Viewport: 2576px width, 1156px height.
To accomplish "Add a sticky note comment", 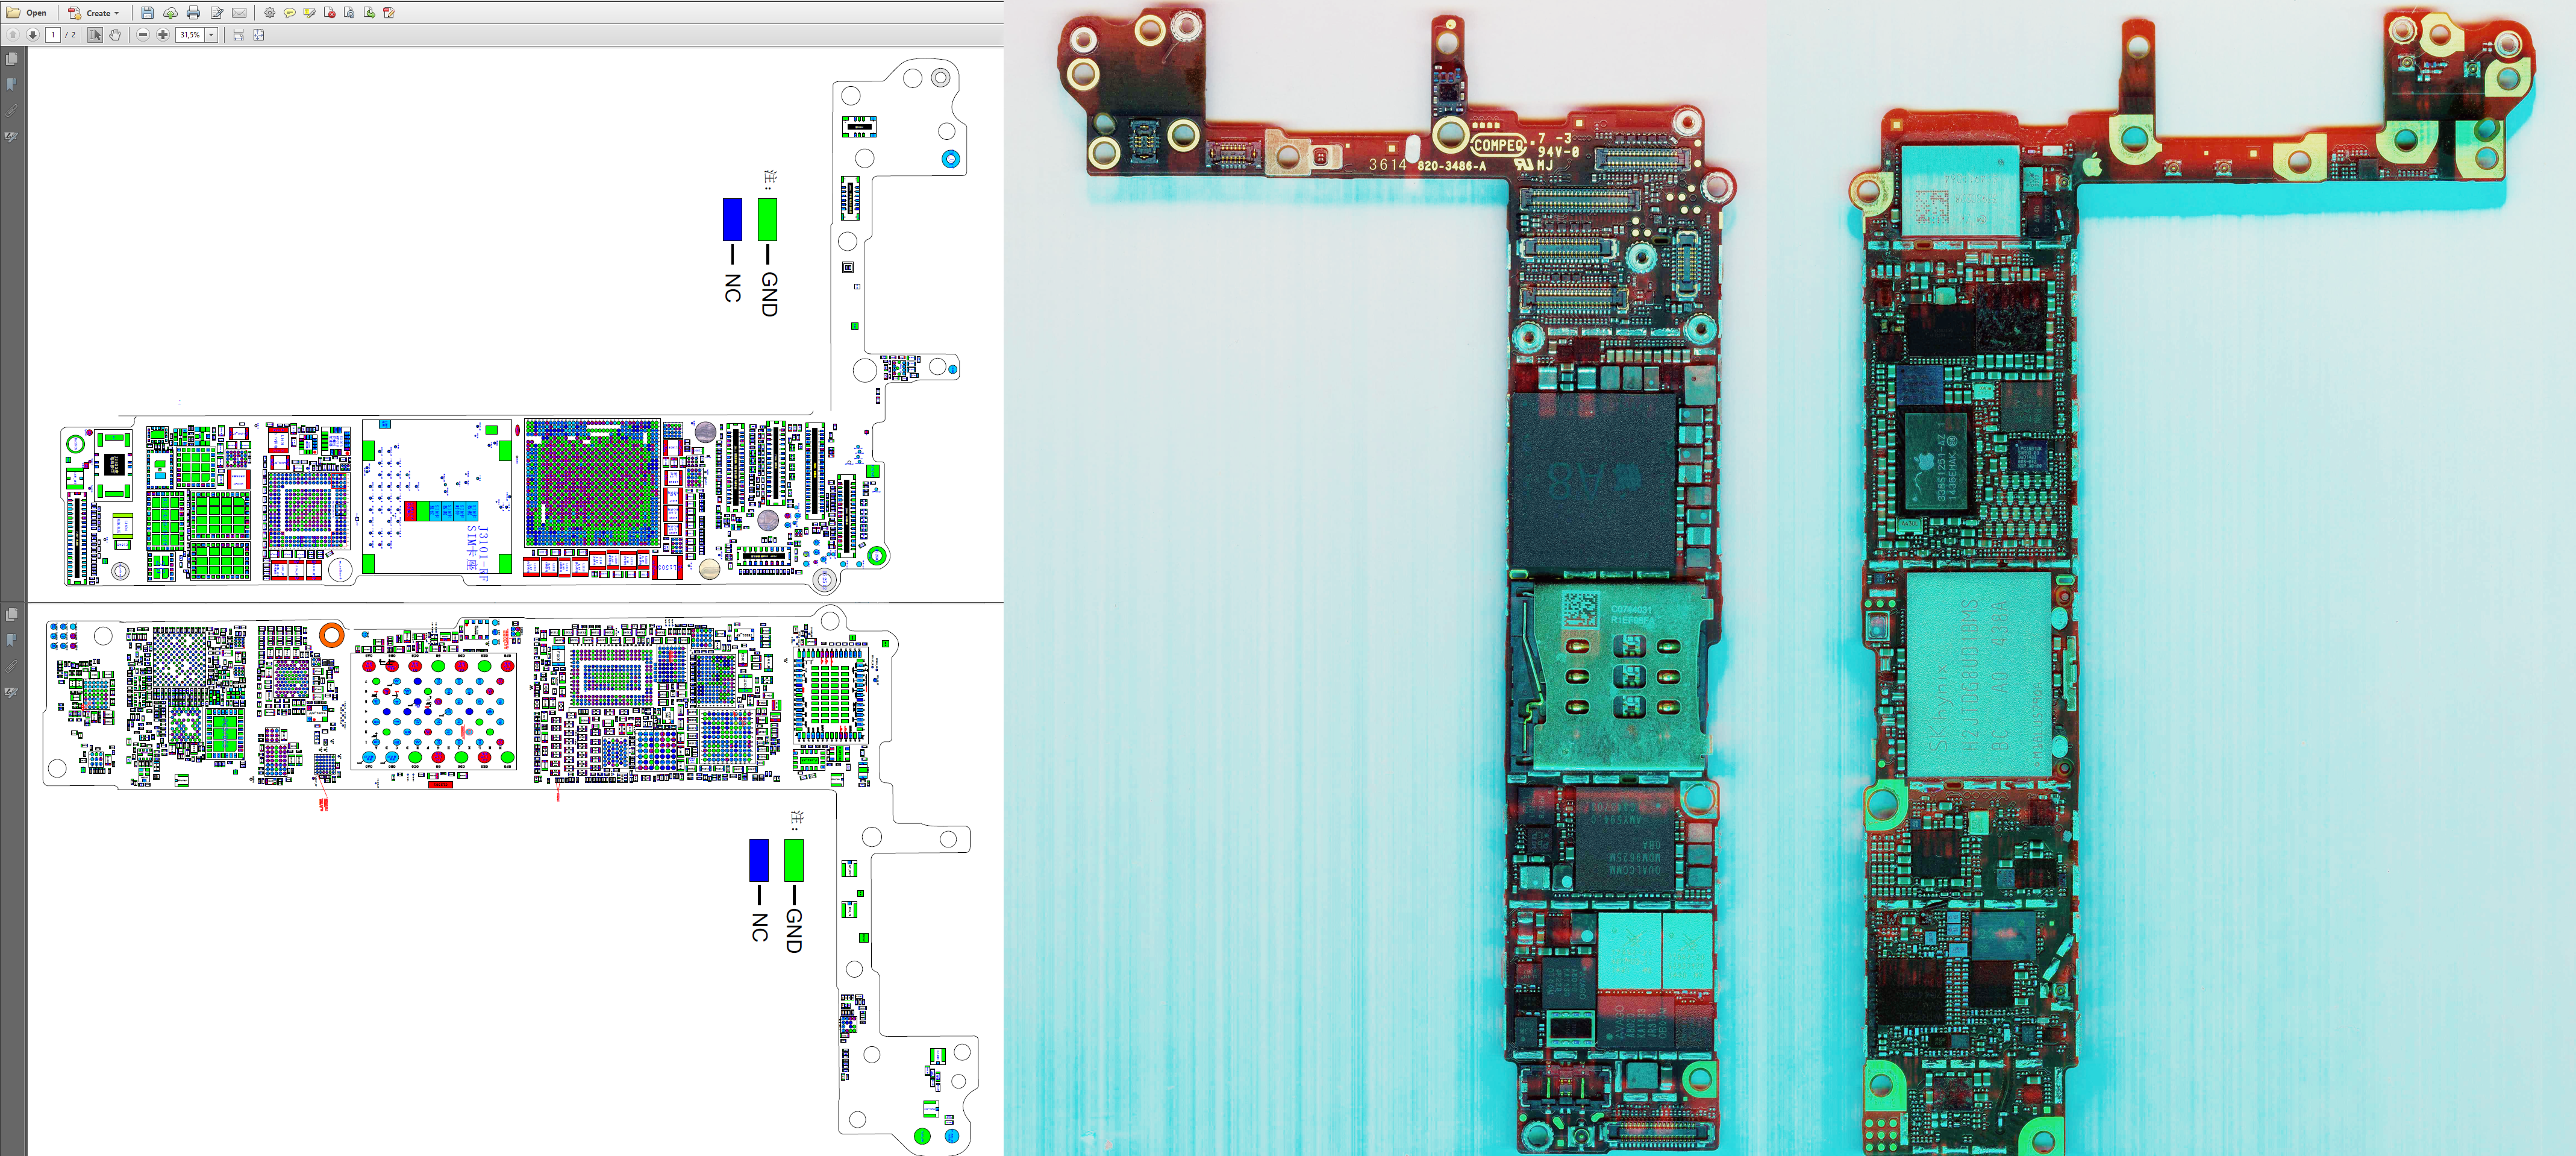I will 289,13.
